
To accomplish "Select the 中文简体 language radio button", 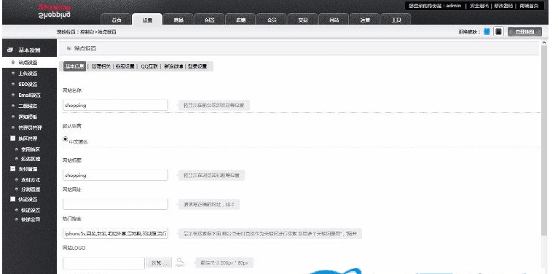I will (65, 139).
